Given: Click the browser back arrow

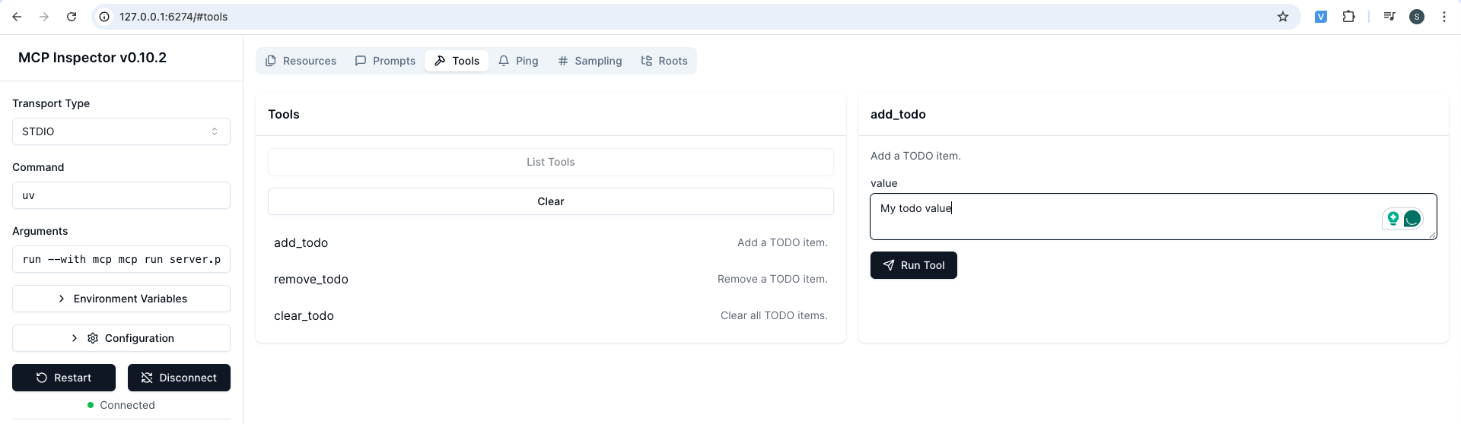Looking at the screenshot, I should [17, 17].
